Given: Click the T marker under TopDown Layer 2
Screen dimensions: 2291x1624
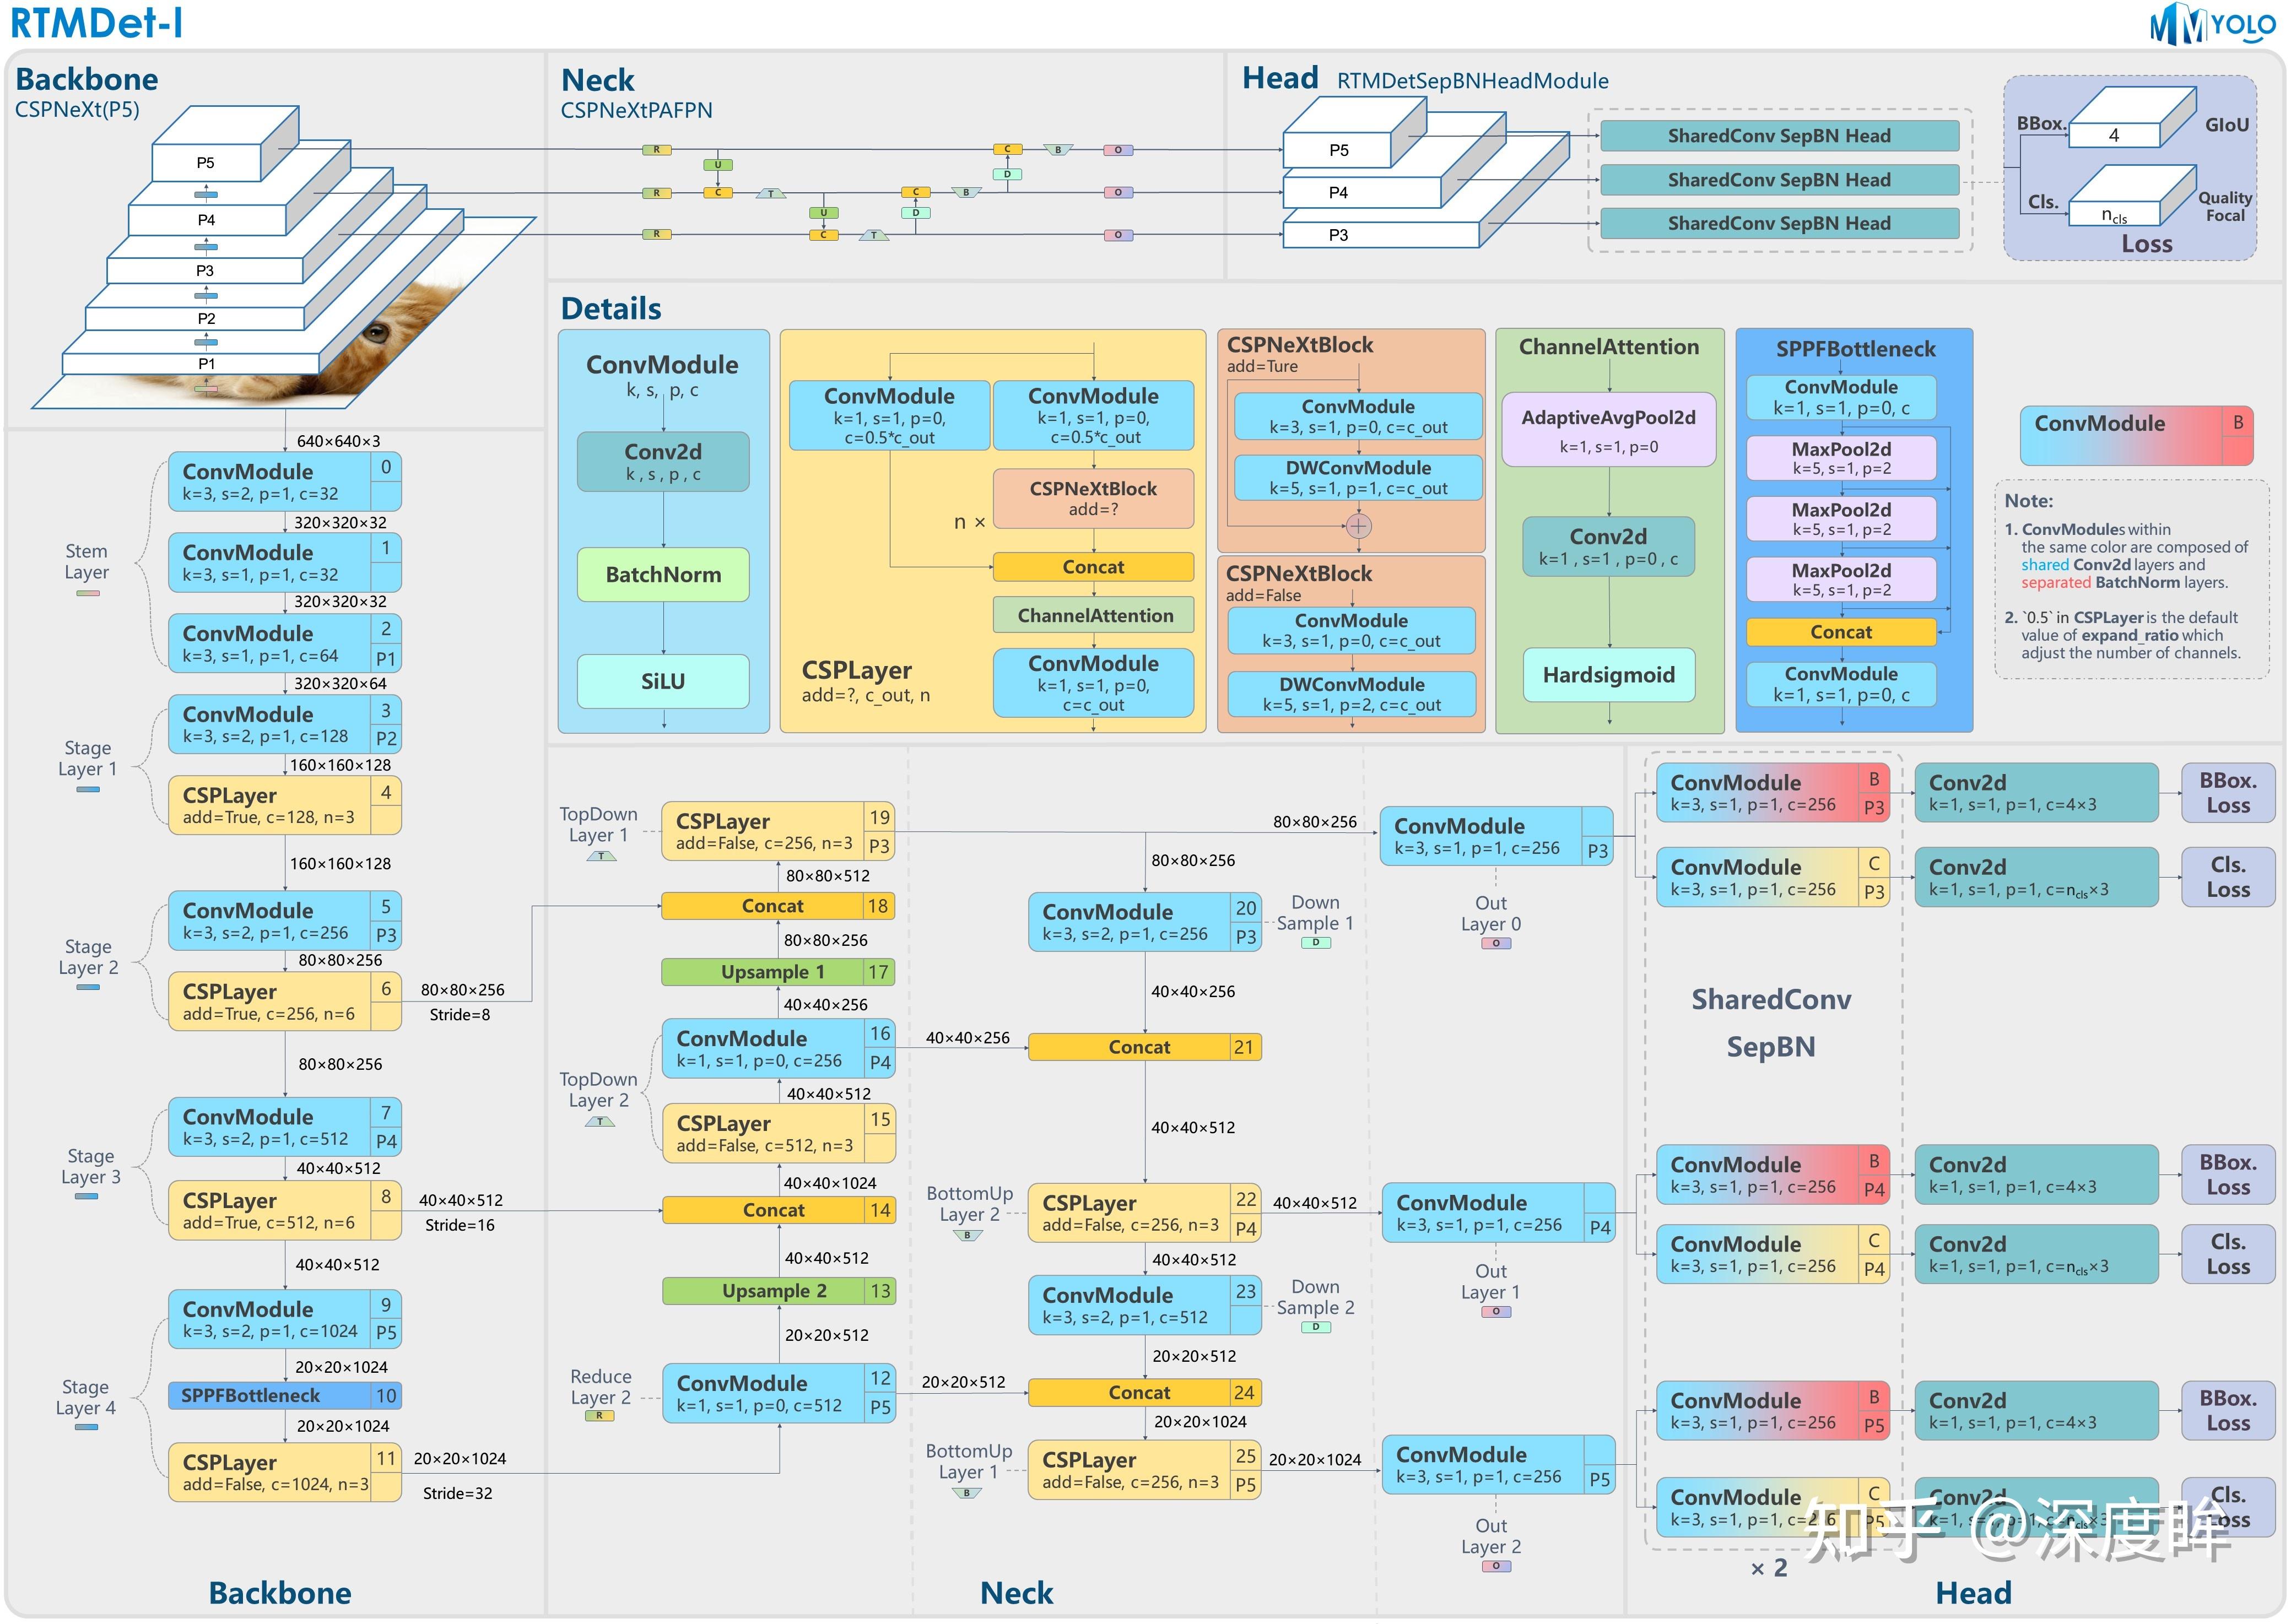Looking at the screenshot, I should coord(600,1122).
